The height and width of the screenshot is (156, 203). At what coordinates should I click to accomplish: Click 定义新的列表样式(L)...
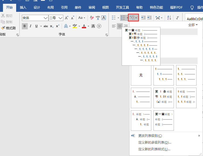pyautogui.click(x=154, y=149)
